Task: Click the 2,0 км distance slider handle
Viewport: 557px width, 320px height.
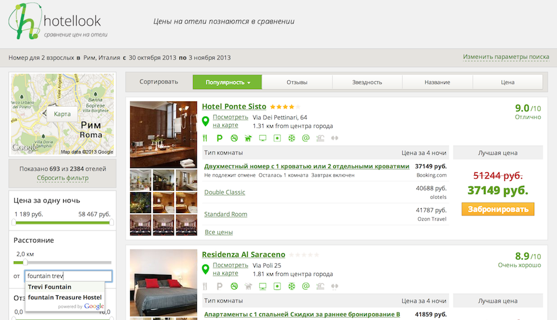Action: pyautogui.click(x=25, y=263)
